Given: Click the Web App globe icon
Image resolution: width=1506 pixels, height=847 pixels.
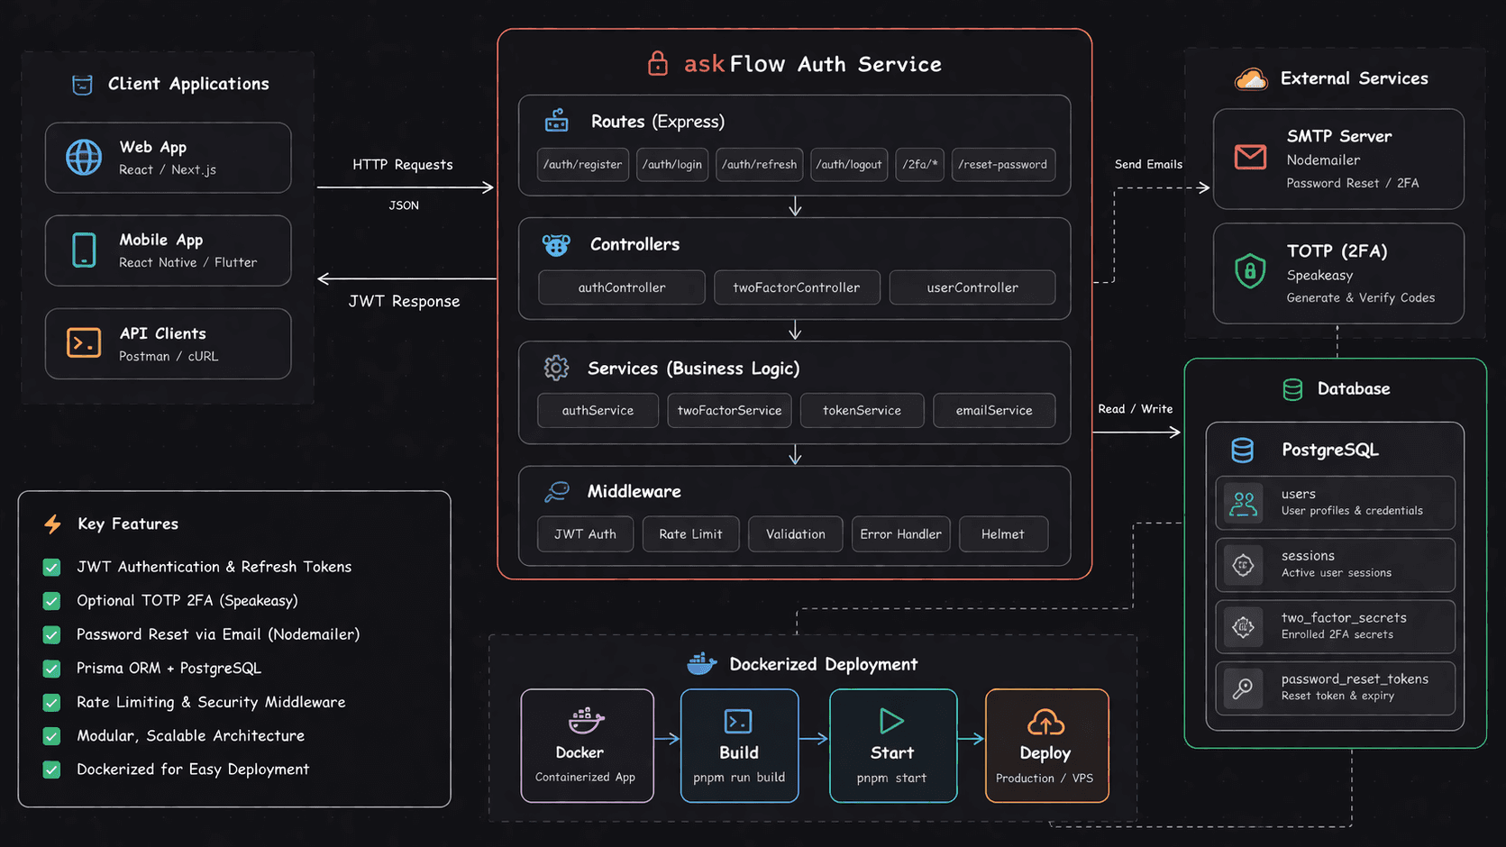Looking at the screenshot, I should (x=84, y=158).
